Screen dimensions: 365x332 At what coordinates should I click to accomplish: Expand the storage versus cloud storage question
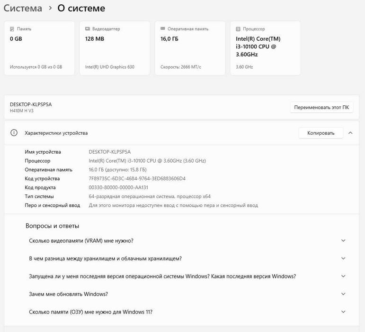(343, 258)
